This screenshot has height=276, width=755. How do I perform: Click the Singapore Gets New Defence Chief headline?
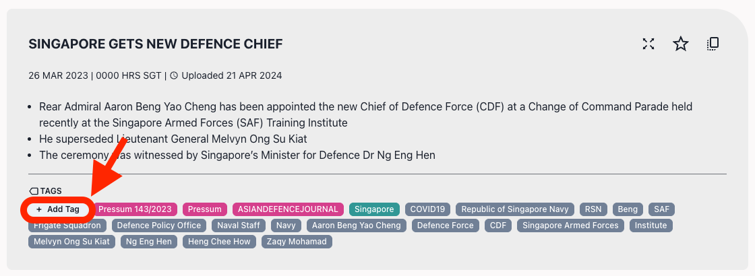pos(156,44)
